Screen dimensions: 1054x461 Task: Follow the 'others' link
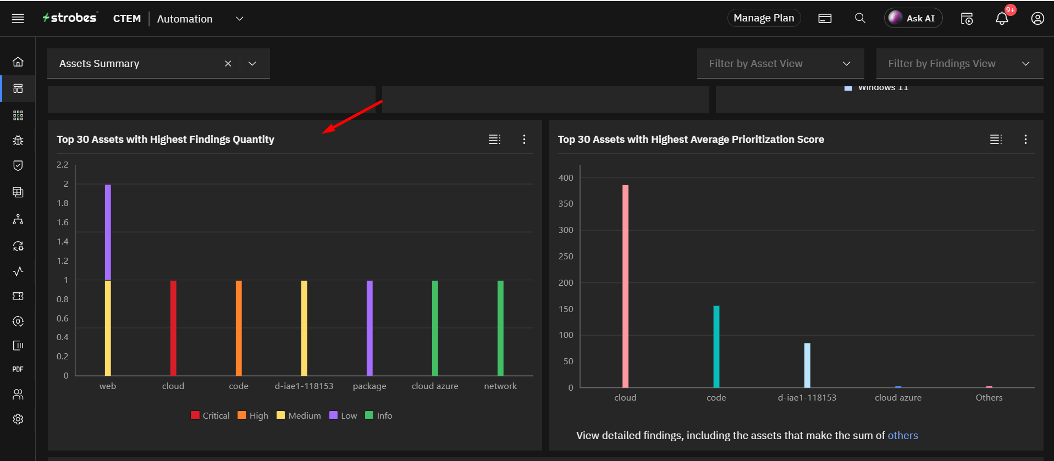[x=903, y=436]
